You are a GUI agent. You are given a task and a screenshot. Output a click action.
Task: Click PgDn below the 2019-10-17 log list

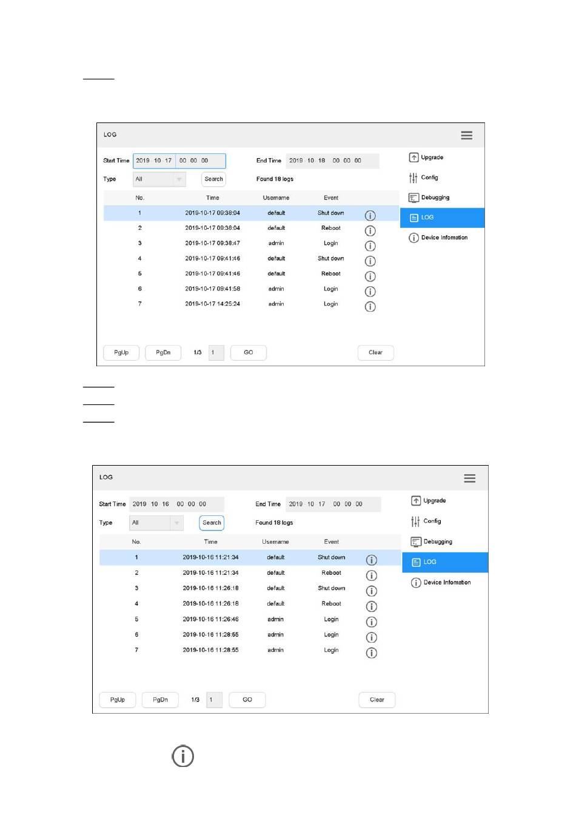(163, 353)
